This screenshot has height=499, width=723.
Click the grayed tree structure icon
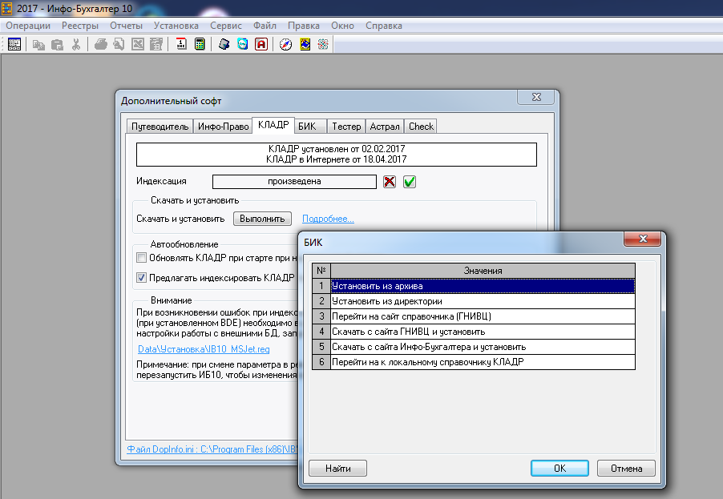(156, 44)
